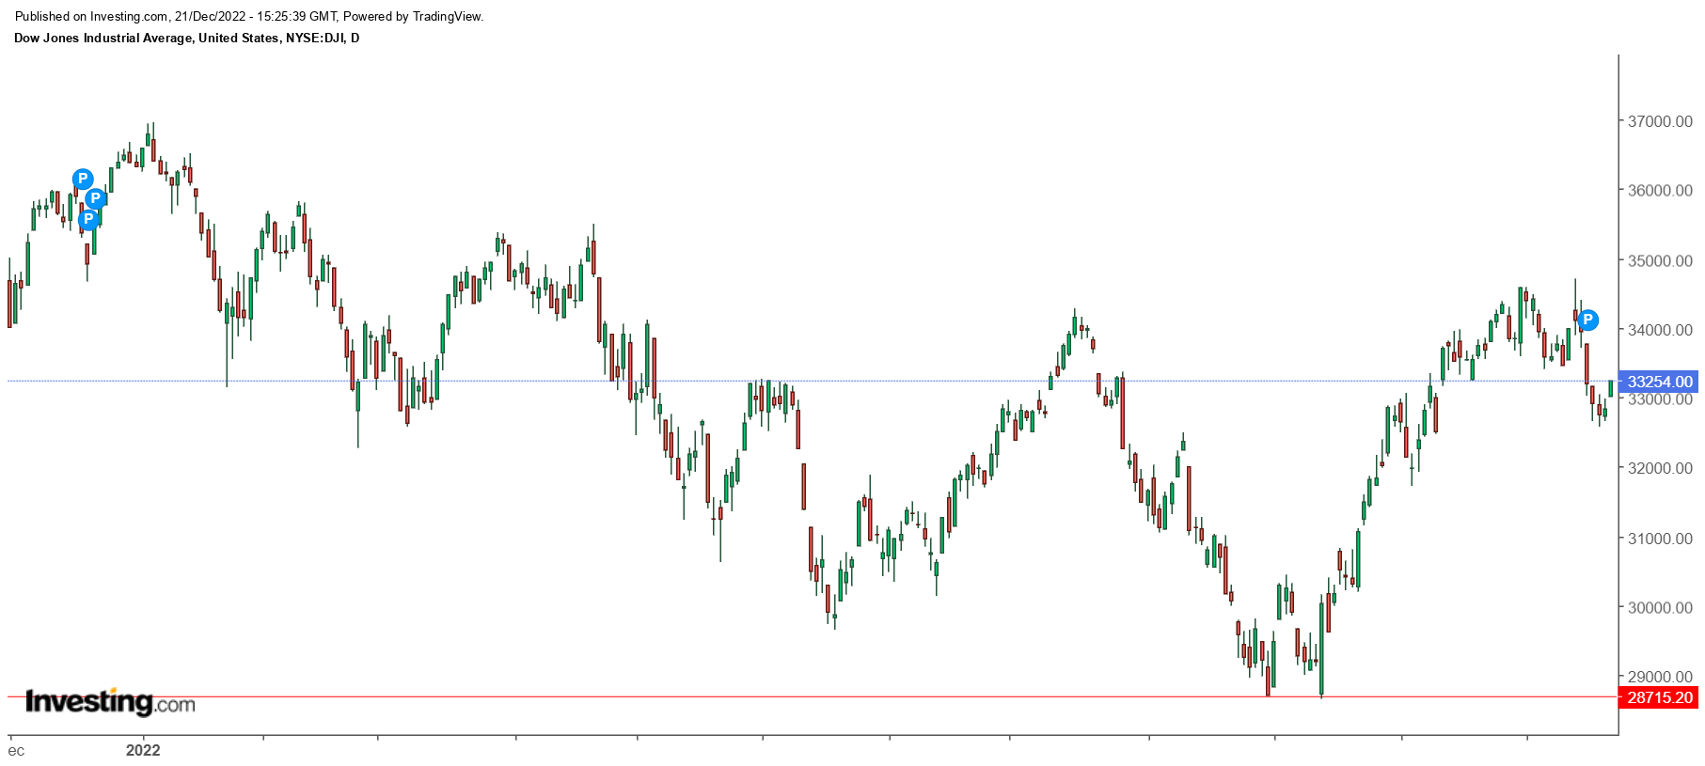Click the 'Published on Investing.com' header text
Screen dimensions: 1705x766
coord(248,16)
